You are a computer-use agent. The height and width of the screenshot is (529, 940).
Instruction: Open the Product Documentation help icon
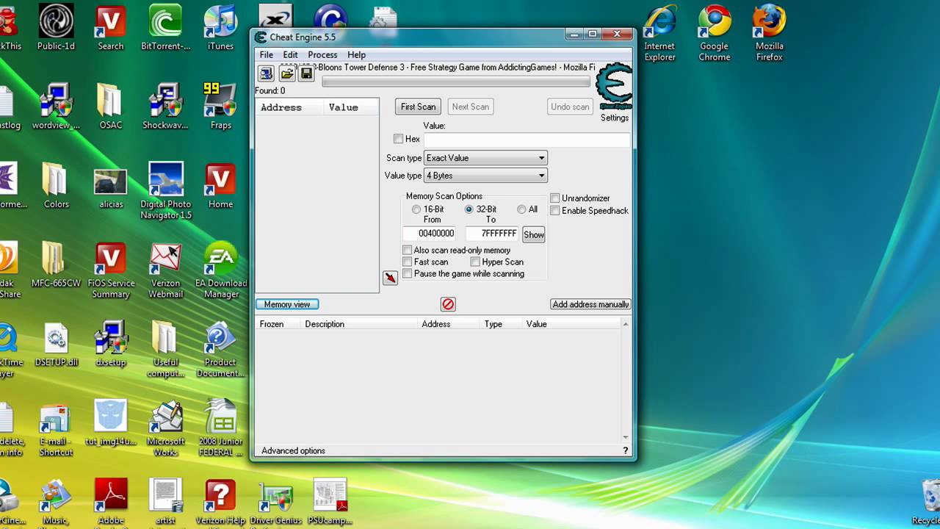pos(220,349)
